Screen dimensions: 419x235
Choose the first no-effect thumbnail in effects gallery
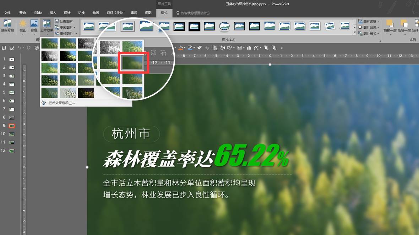[49, 43]
